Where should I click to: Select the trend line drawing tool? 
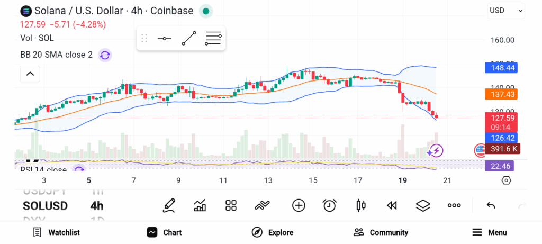pyautogui.click(x=188, y=39)
